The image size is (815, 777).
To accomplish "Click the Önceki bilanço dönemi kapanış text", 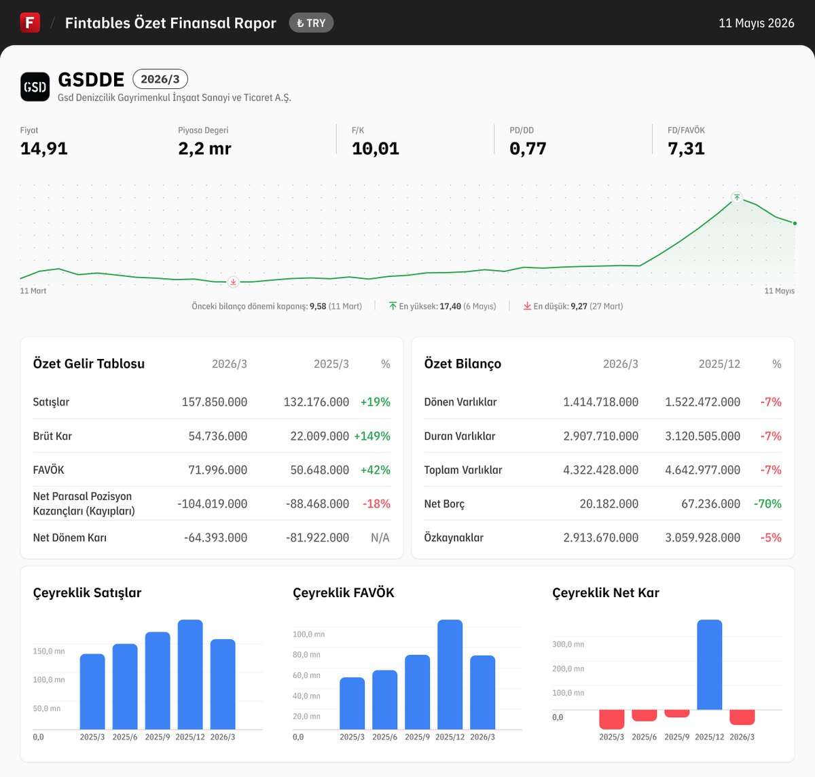I will coord(276,306).
